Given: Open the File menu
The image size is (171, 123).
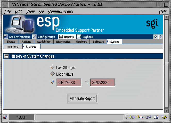Looking at the screenshot, I should coord(8,11).
